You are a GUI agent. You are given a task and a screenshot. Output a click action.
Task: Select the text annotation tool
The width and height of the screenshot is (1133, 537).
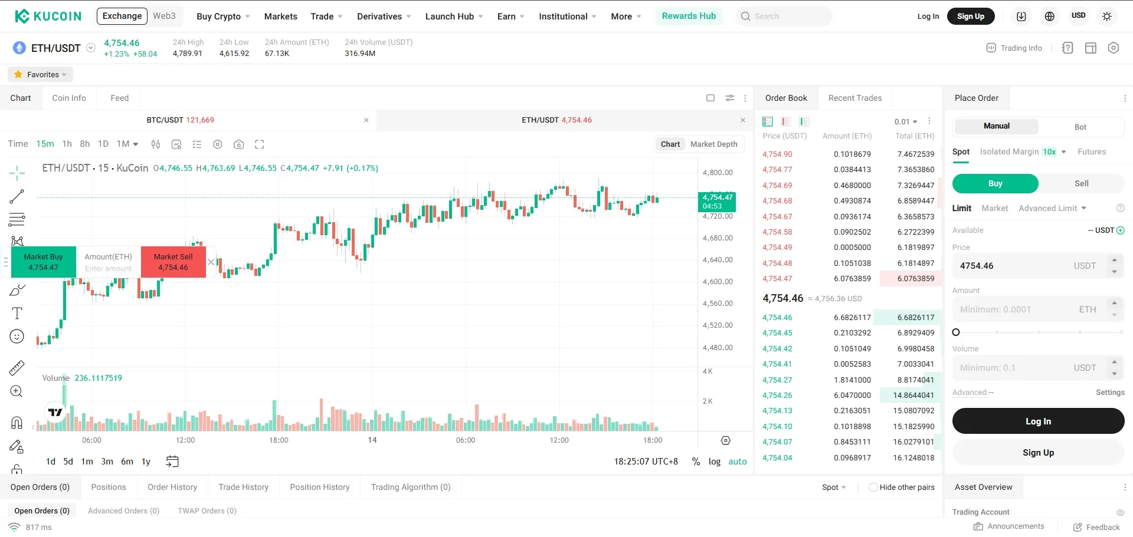(17, 313)
